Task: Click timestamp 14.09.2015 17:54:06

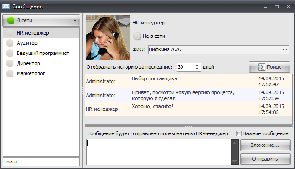Action: click(x=271, y=109)
